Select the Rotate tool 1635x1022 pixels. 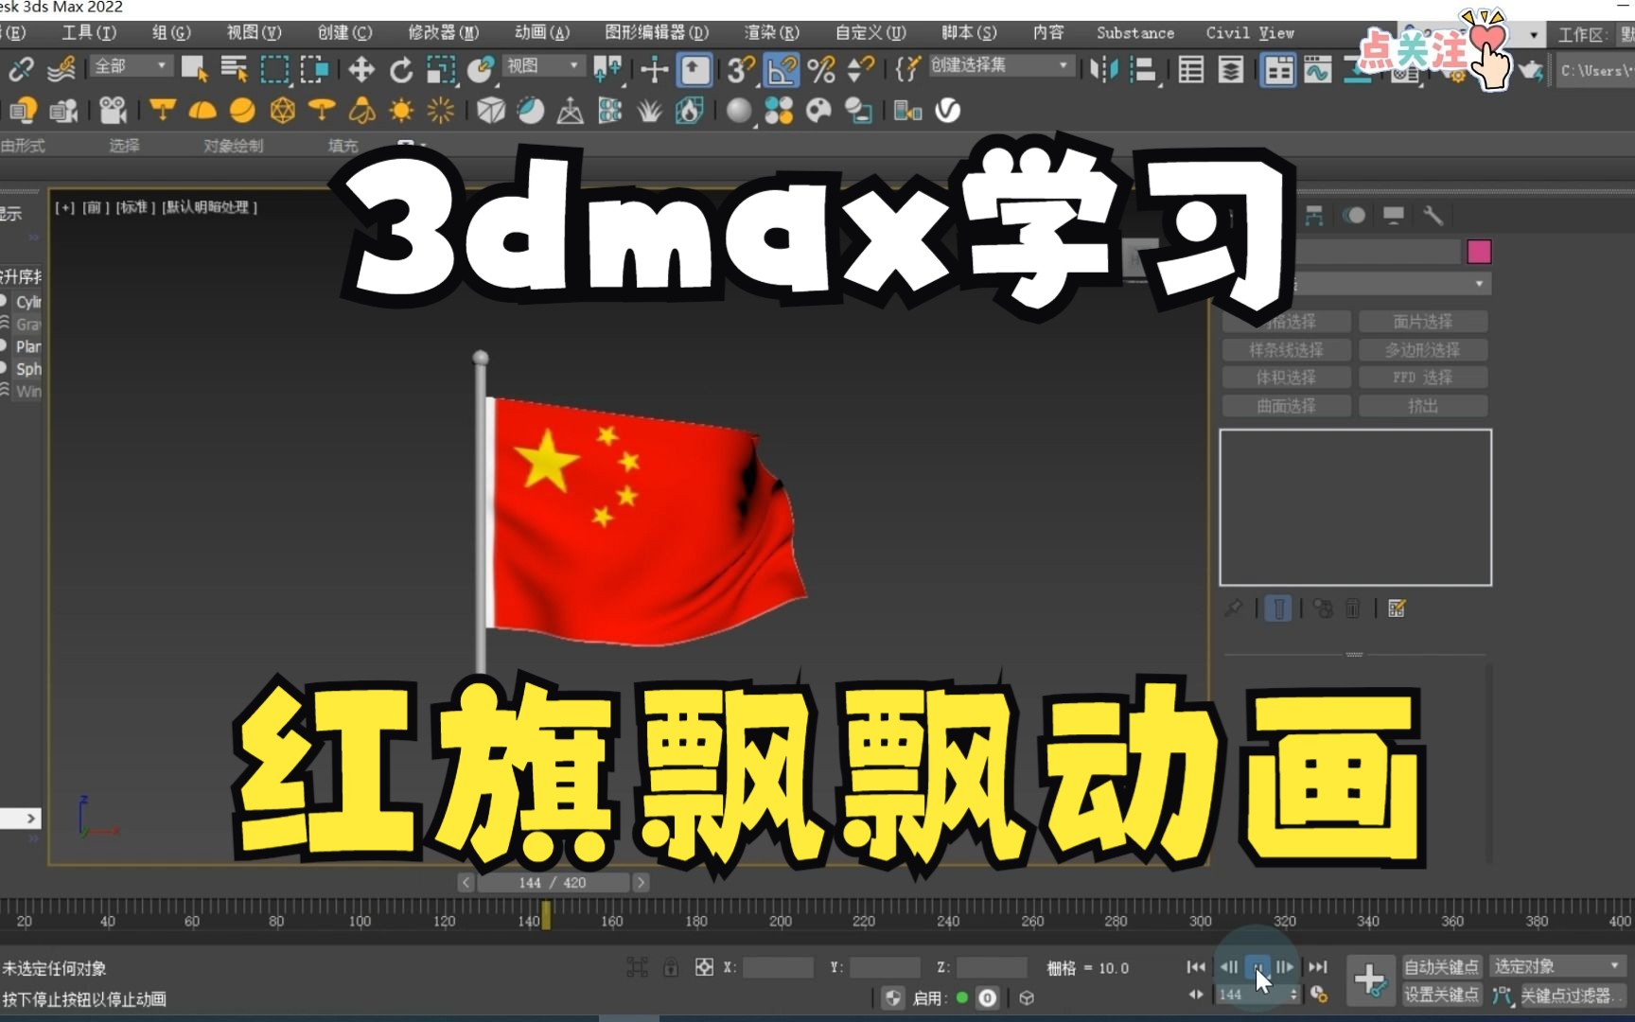click(402, 69)
